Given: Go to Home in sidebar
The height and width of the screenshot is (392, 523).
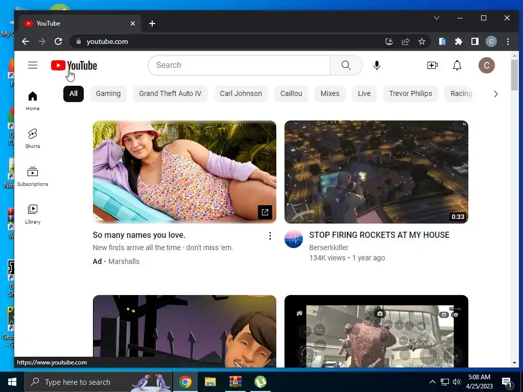Looking at the screenshot, I should 33,101.
